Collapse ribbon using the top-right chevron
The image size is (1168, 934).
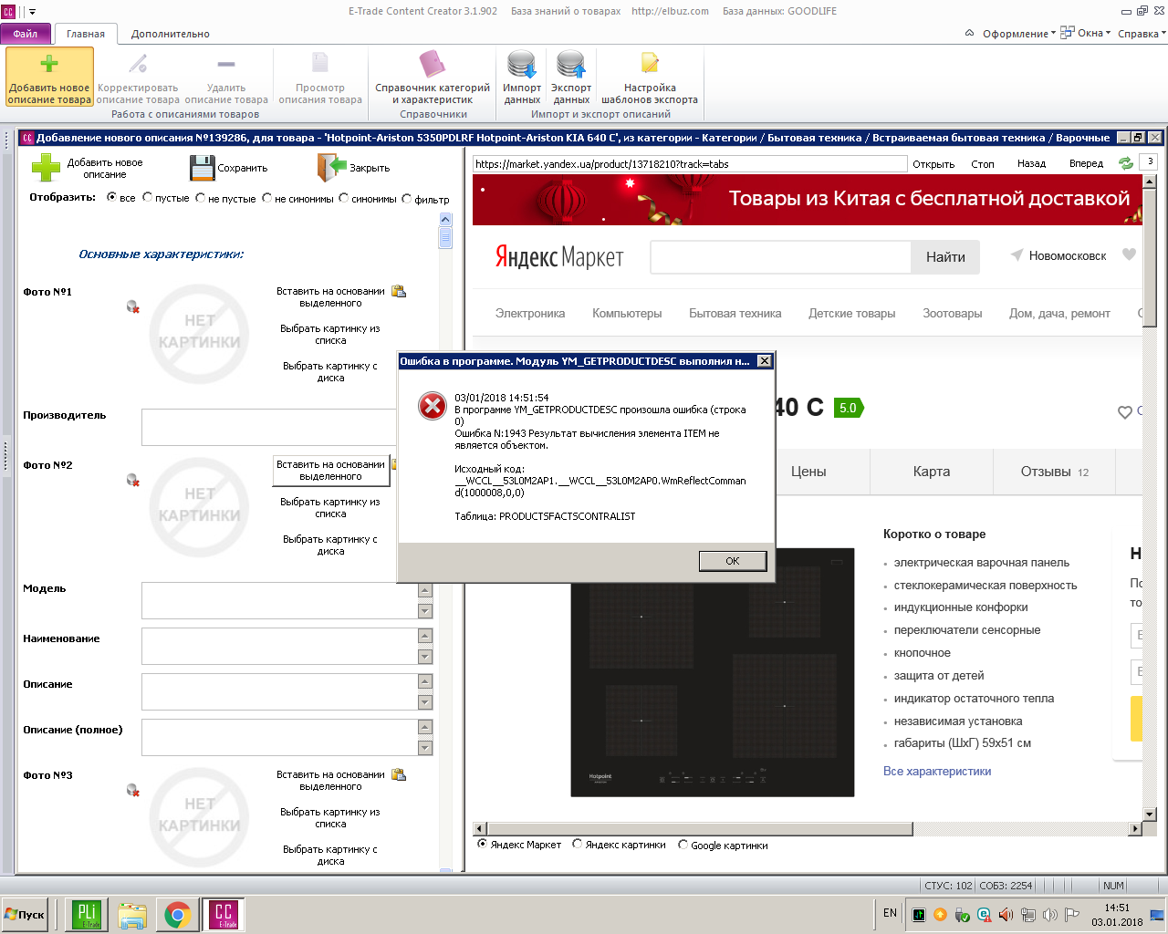point(969,34)
